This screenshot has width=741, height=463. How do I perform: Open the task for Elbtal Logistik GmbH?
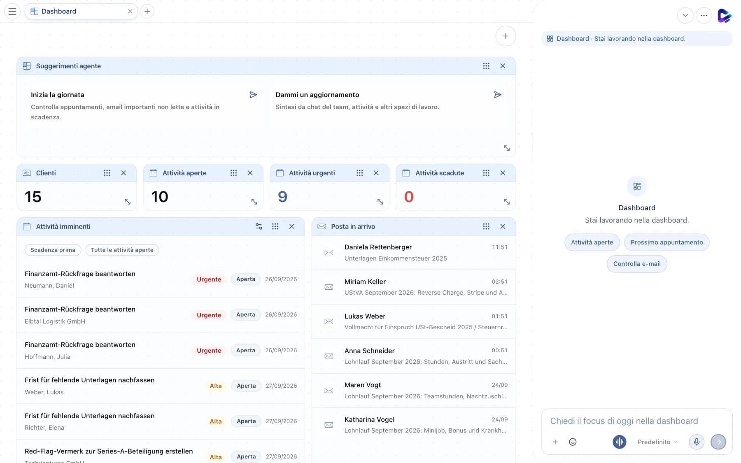coord(161,315)
